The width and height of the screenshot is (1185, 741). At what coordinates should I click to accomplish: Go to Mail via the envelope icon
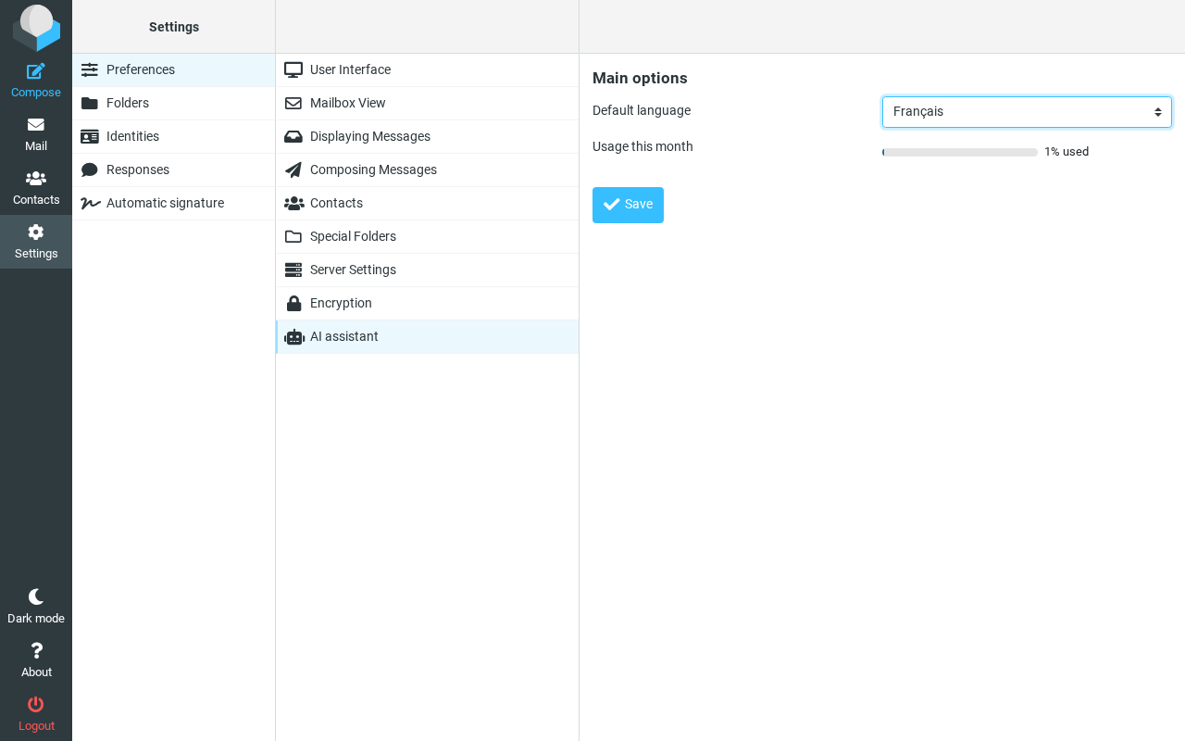[36, 125]
